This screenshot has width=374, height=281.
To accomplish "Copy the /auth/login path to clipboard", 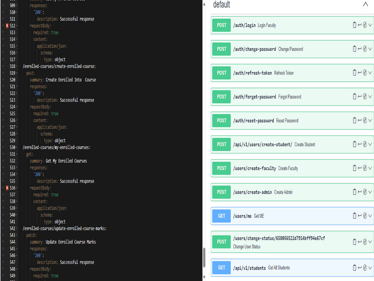I will [355, 25].
